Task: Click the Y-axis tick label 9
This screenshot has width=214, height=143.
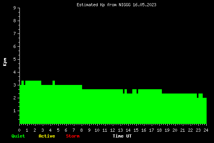Action: click(x=15, y=8)
